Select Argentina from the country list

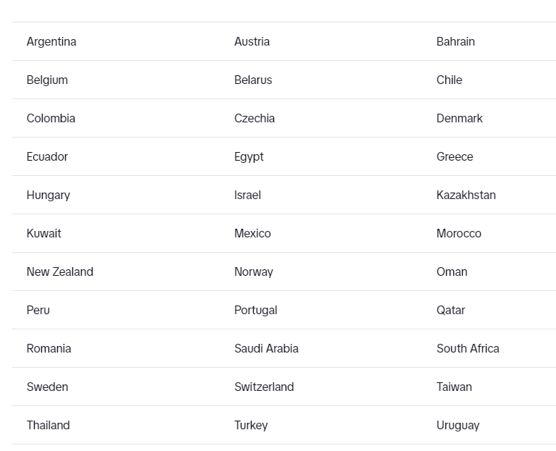click(x=51, y=41)
